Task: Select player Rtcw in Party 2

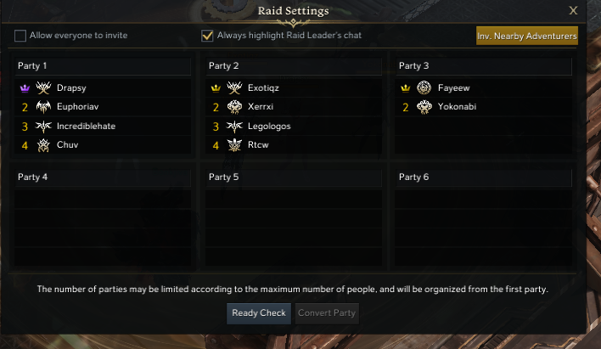Action: 256,145
